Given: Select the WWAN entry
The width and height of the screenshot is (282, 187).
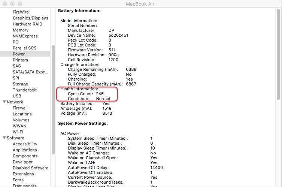Looking at the screenshot, I should click(19, 126).
